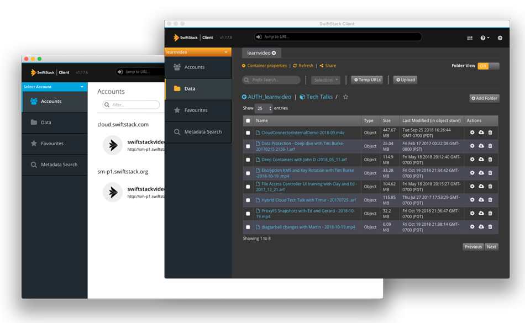The width and height of the screenshot is (525, 323).
Task: Open the Selection dropdown
Action: [326, 80]
